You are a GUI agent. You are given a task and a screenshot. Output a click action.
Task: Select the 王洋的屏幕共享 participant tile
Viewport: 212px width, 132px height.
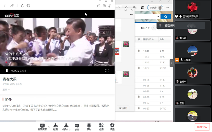(x=193, y=9)
